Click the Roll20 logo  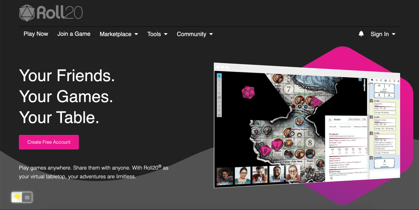pyautogui.click(x=51, y=13)
